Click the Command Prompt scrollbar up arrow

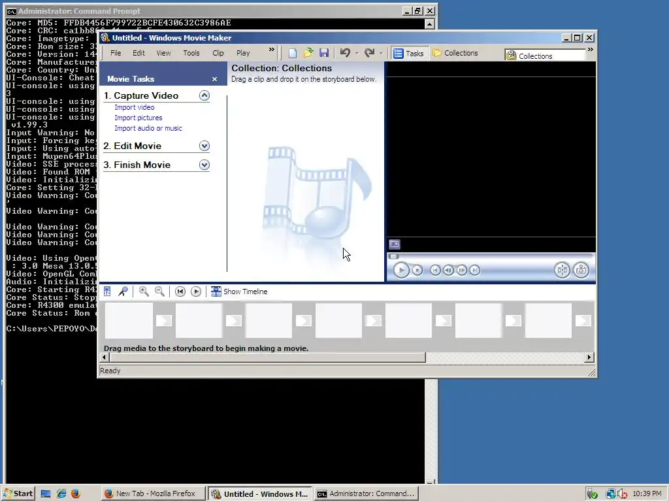pos(430,24)
